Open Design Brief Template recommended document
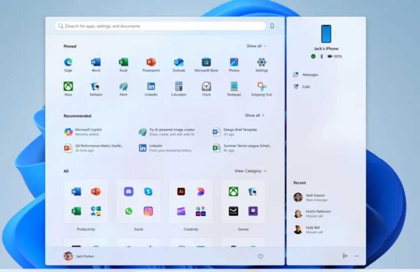Screen dimensions: 420x272 240,132
